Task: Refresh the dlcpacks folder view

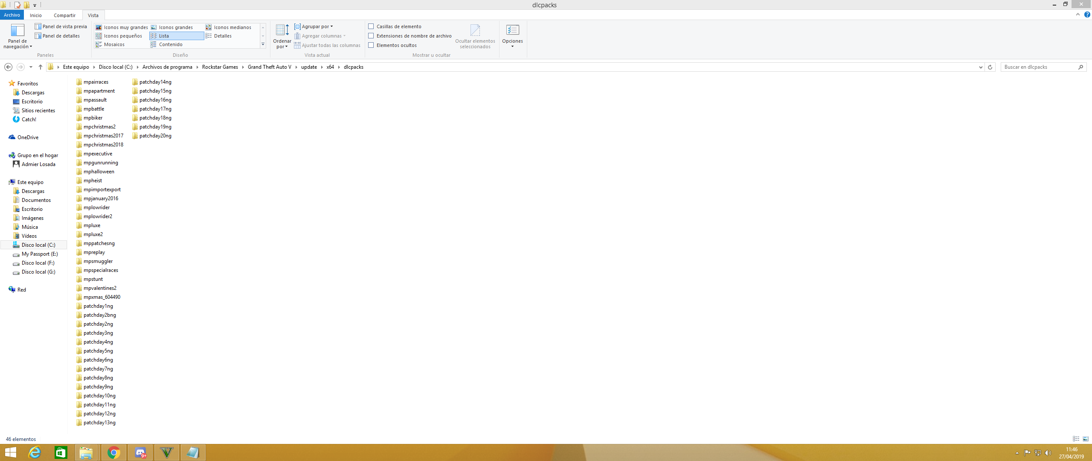Action: coord(990,67)
